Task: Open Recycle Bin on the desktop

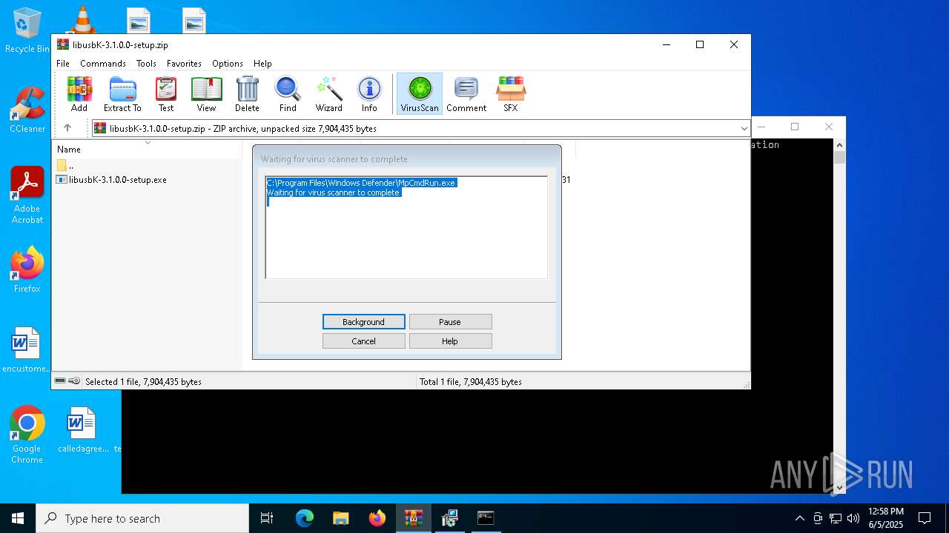Action: 27,31
